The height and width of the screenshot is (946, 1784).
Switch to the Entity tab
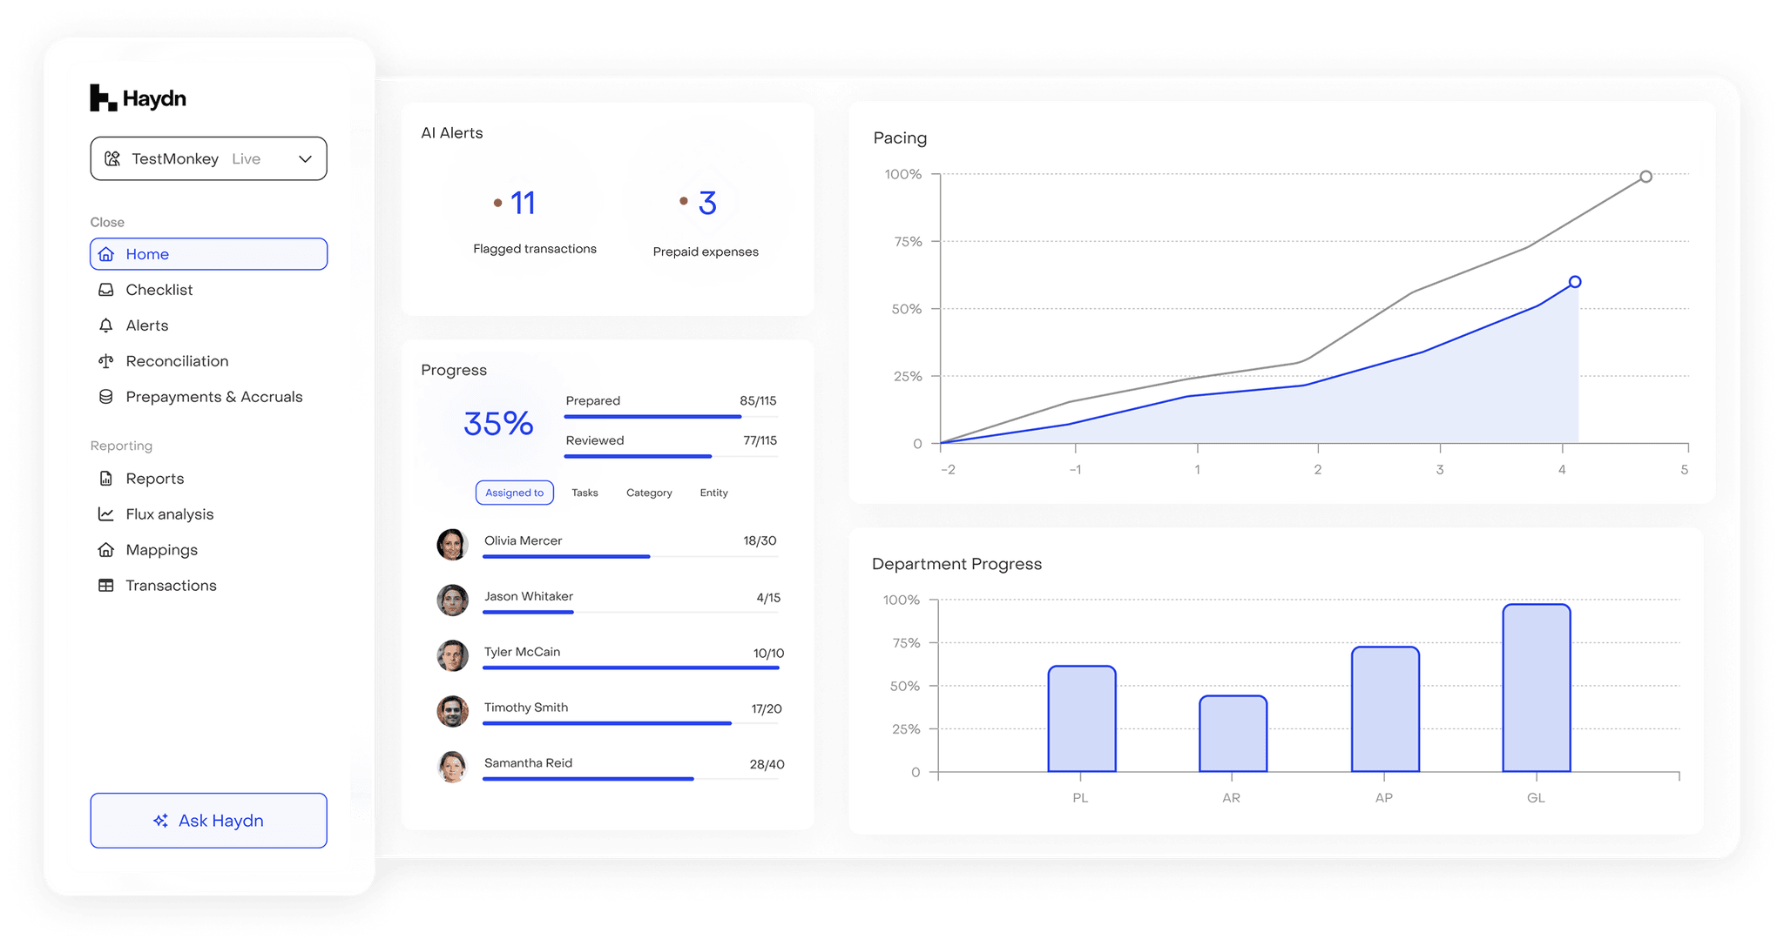(713, 493)
